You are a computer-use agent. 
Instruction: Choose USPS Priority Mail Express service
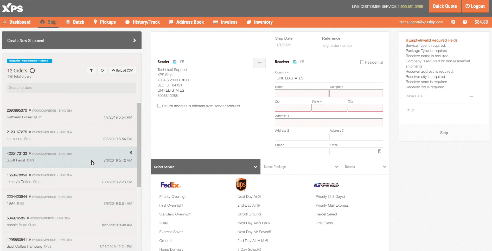pos(332,205)
